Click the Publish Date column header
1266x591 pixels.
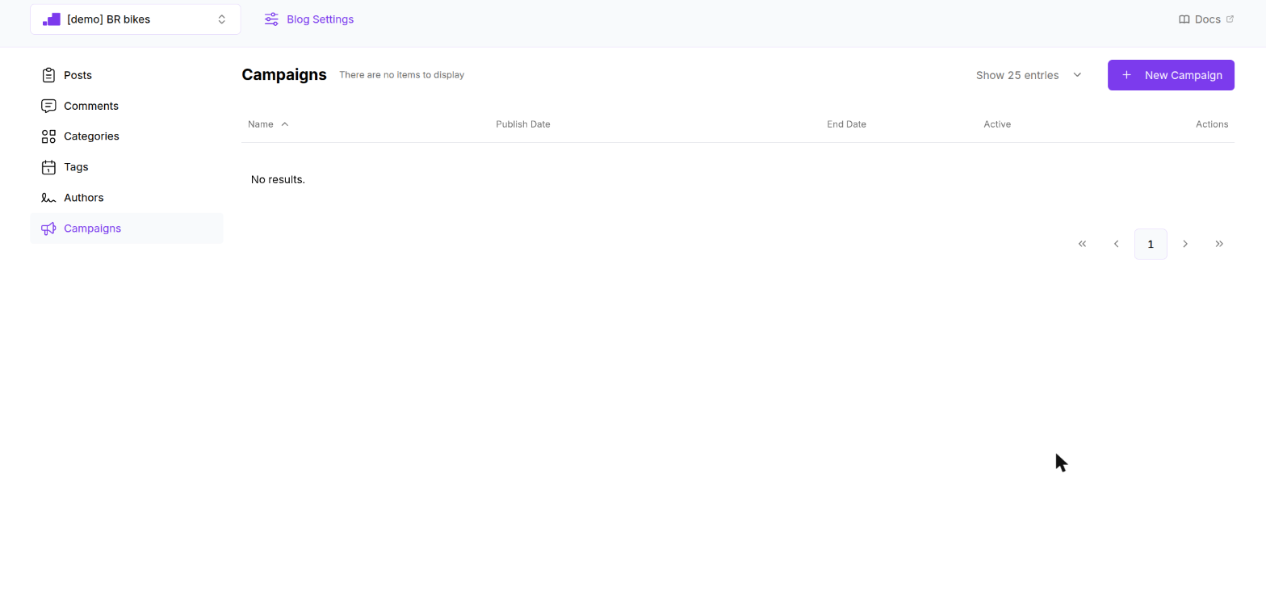click(523, 124)
